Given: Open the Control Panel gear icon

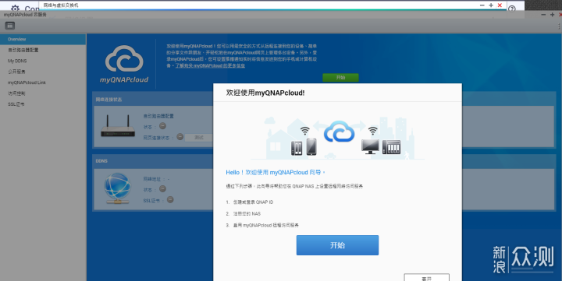Looking at the screenshot, I should [15, 8].
